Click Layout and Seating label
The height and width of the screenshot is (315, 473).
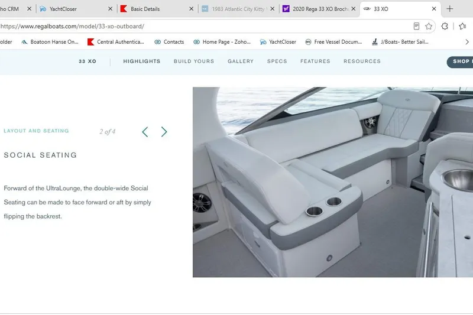point(36,131)
